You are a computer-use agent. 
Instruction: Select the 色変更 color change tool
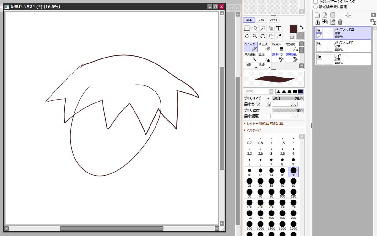[x=292, y=47]
